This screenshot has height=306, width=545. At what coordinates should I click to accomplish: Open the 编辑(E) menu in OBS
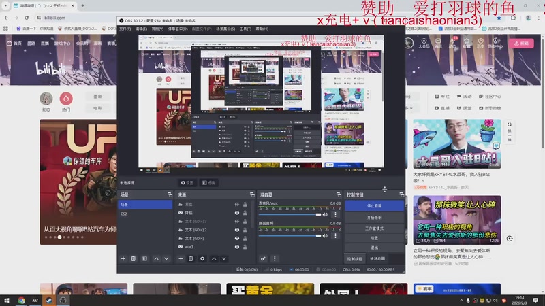point(141,29)
